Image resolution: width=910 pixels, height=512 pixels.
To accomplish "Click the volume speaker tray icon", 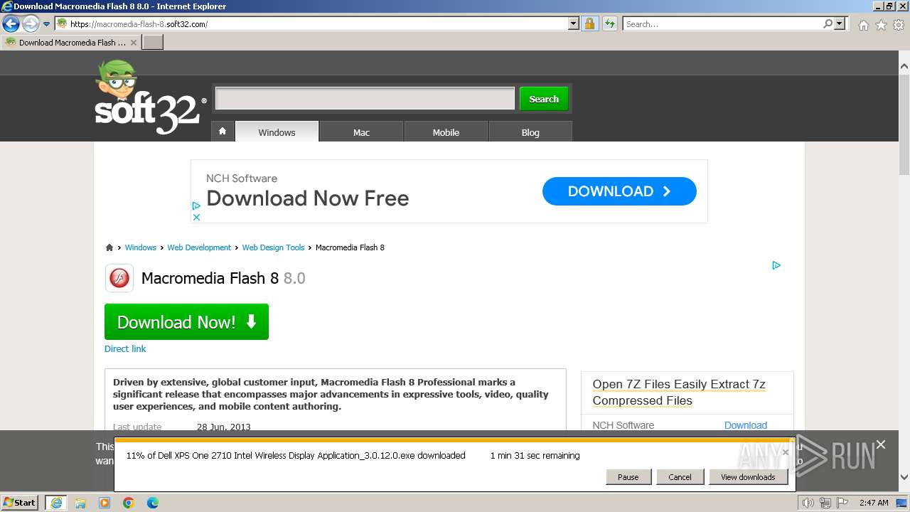I will tap(808, 503).
